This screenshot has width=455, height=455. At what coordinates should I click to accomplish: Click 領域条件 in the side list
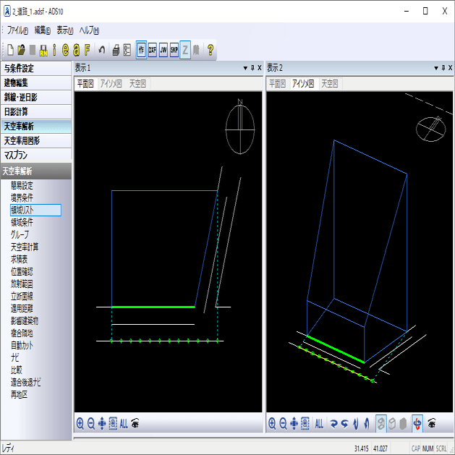point(22,223)
